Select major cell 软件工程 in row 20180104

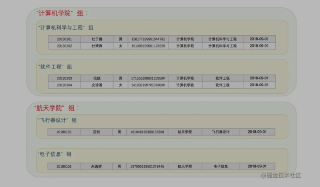coord(223,85)
